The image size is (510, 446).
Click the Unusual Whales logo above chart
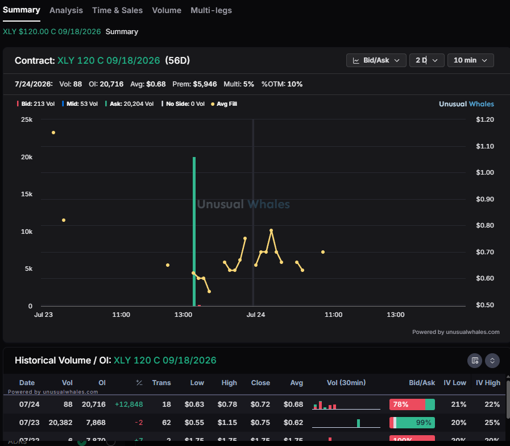[466, 104]
